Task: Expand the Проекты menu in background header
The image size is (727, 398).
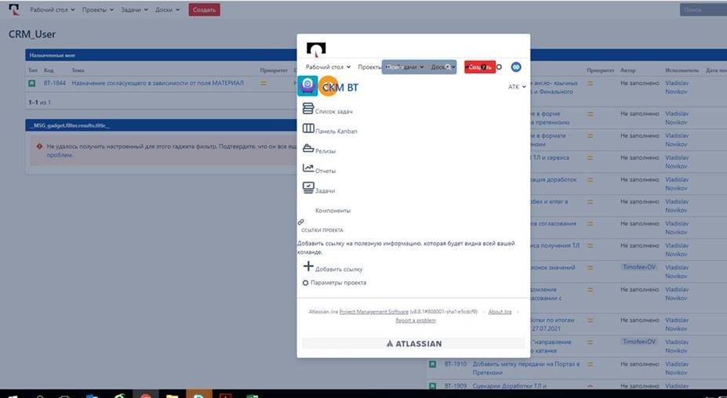Action: (x=98, y=9)
